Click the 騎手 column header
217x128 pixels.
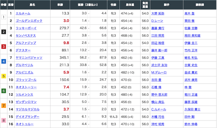166,5
